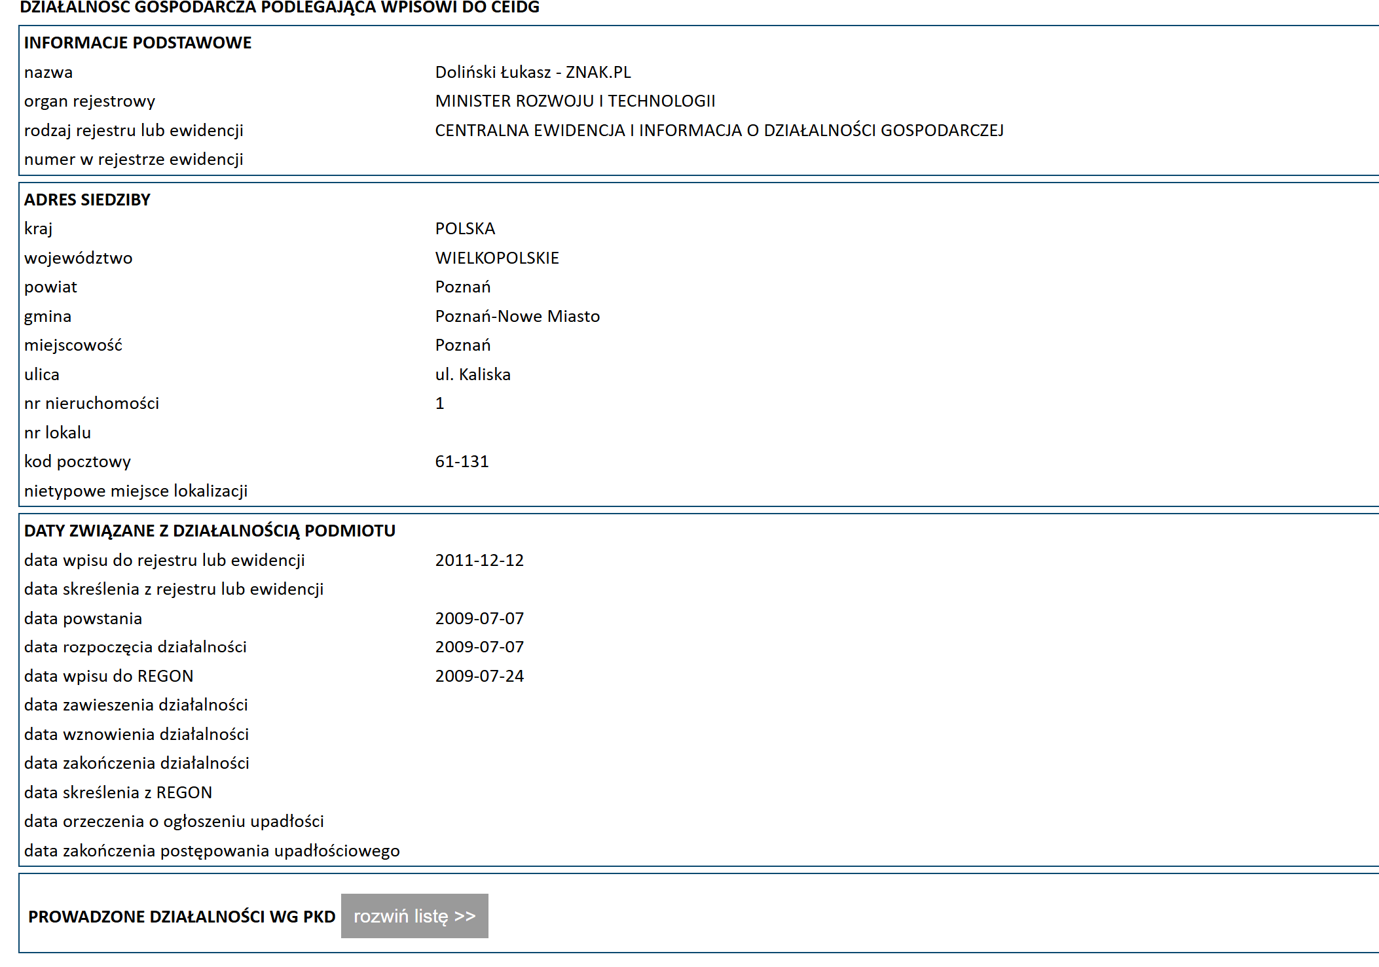Click the CENTRALNA EWIDENCJA registry type text
Screen dimensions: 1379x967
[x=718, y=130]
